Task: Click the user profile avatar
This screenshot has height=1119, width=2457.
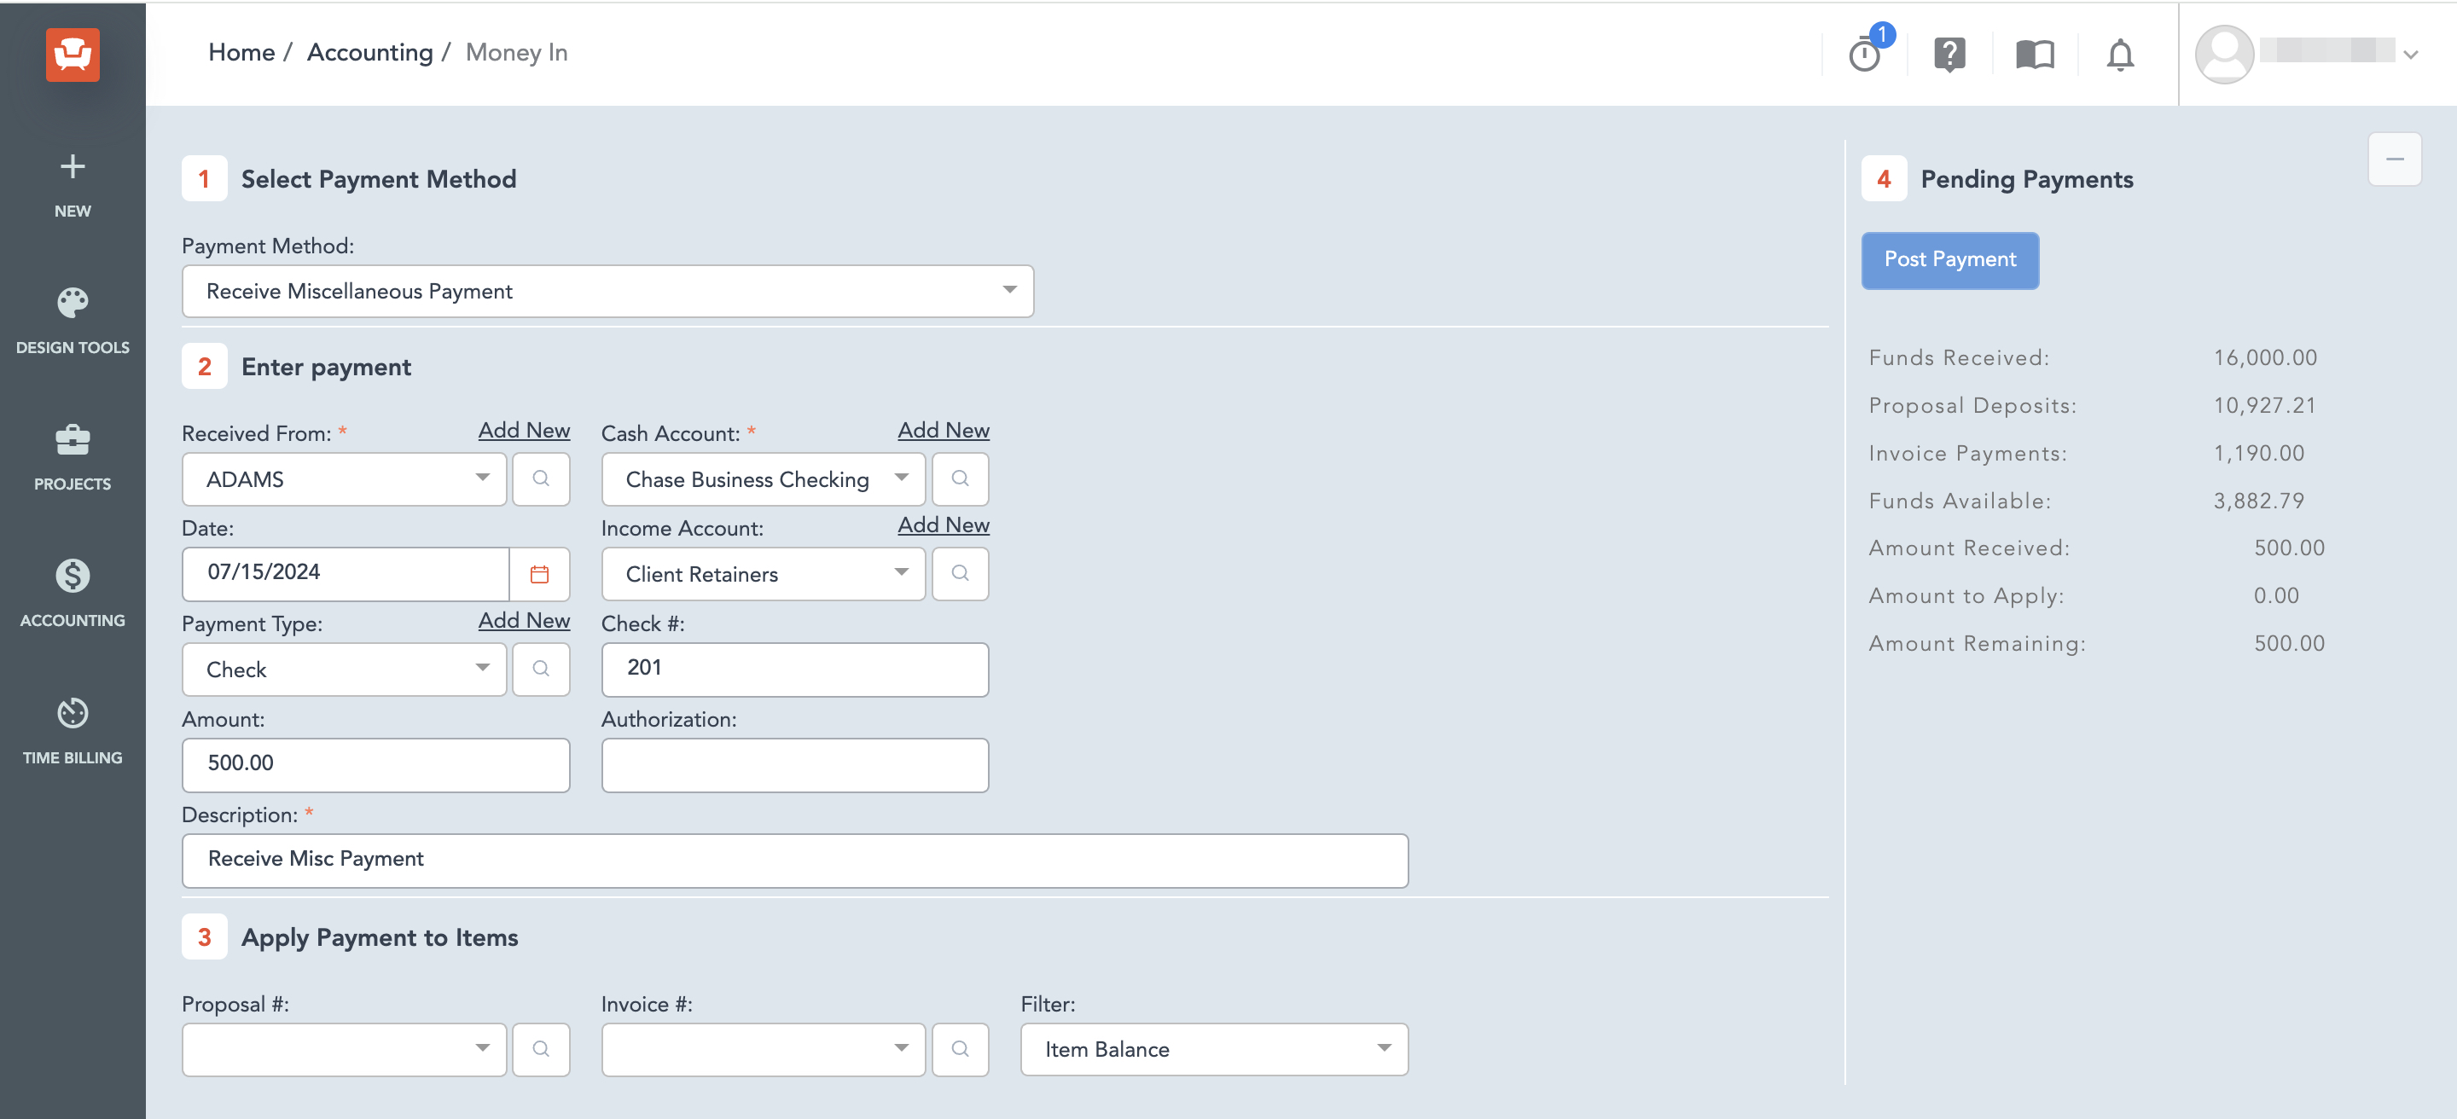Action: pos(2224,55)
